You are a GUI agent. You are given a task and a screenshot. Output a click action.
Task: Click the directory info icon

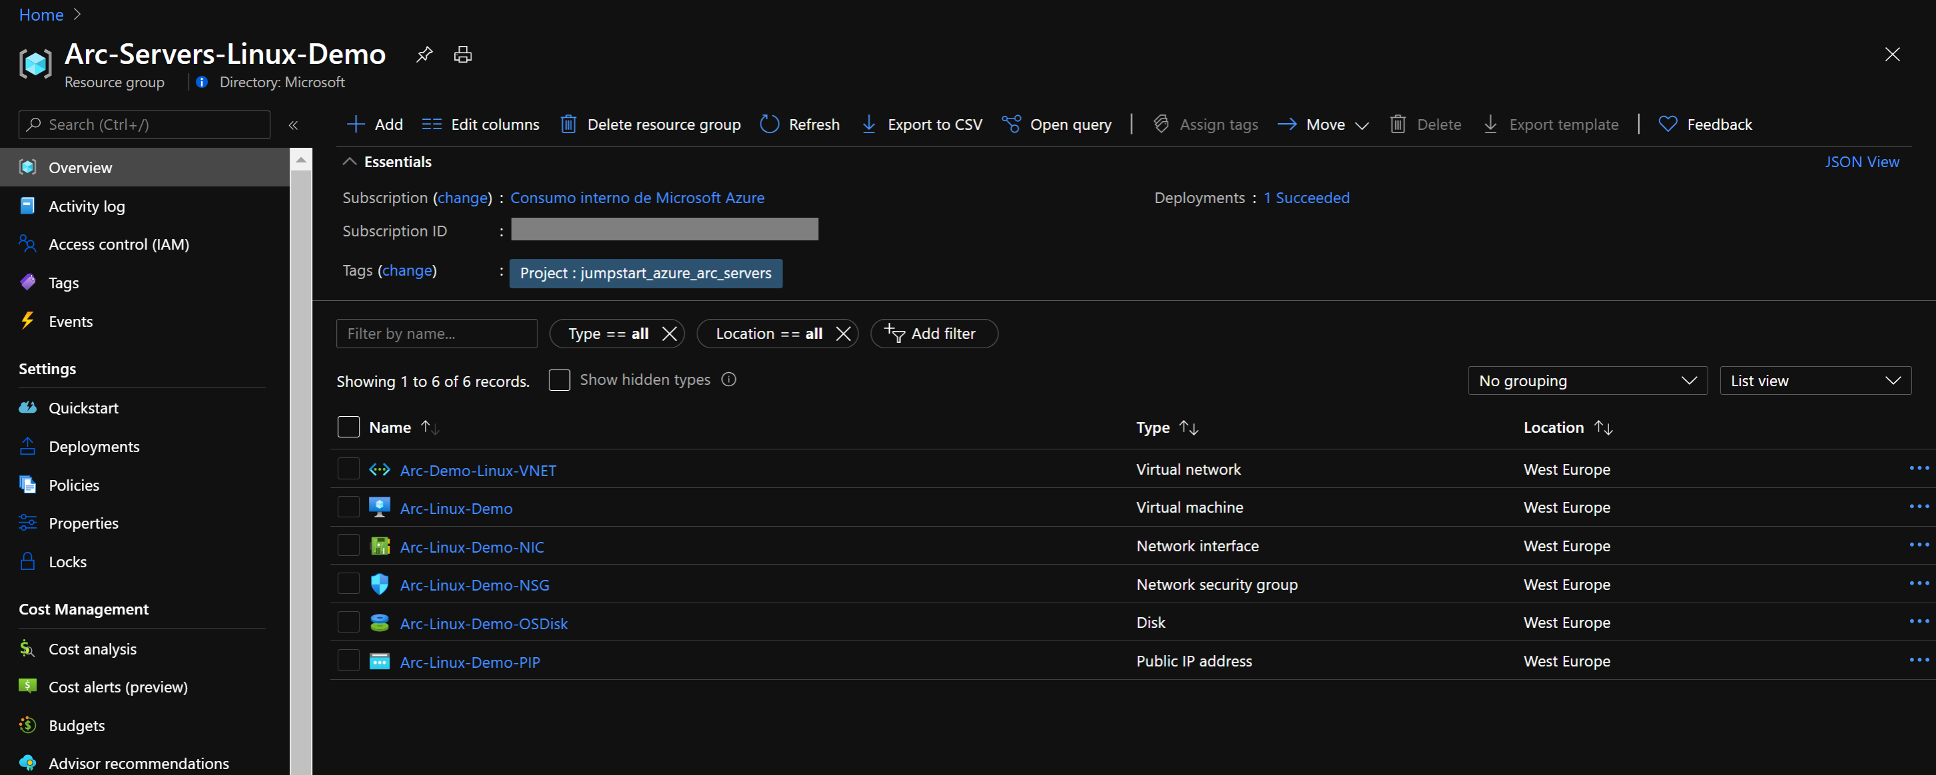pos(201,82)
